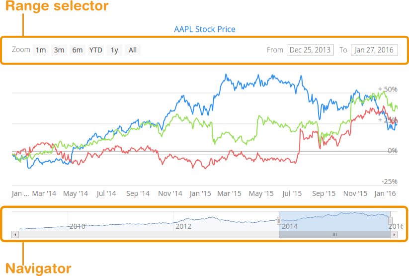This screenshot has width=409, height=276.
Task: Click the highlighted navigator selection window
Action: click(x=334, y=220)
